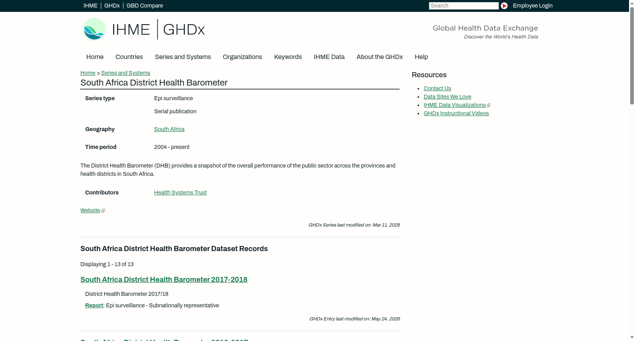Open IHME Data Visualizations link

pos(455,105)
